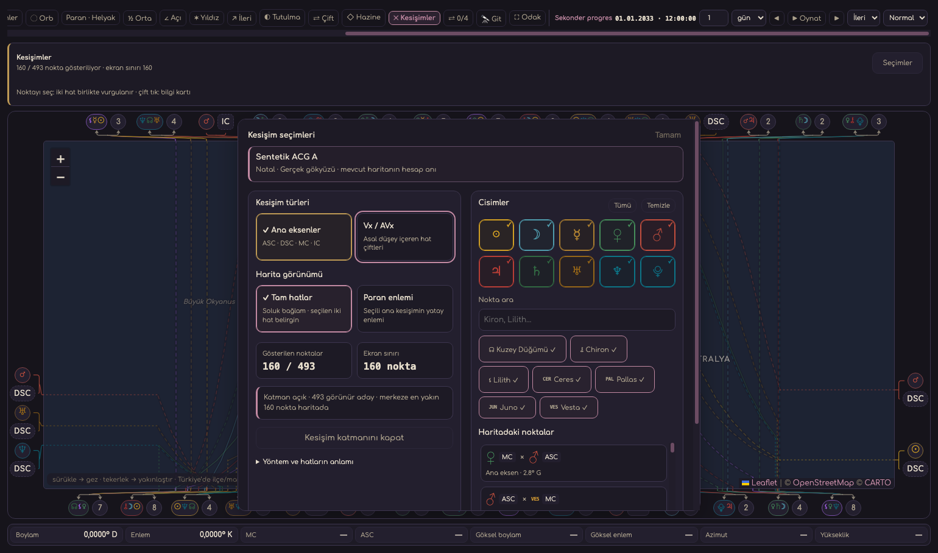Open the Seçimler button
The image size is (938, 553).
point(897,63)
